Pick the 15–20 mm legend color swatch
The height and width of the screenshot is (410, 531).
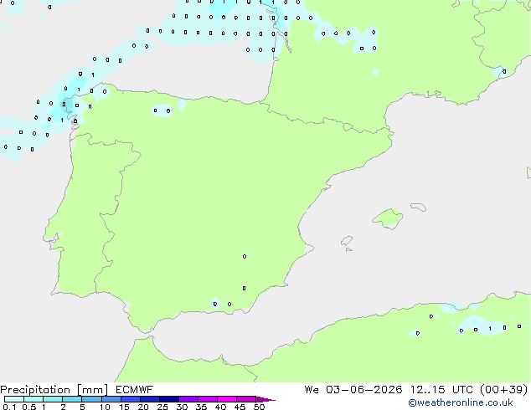[130, 399]
